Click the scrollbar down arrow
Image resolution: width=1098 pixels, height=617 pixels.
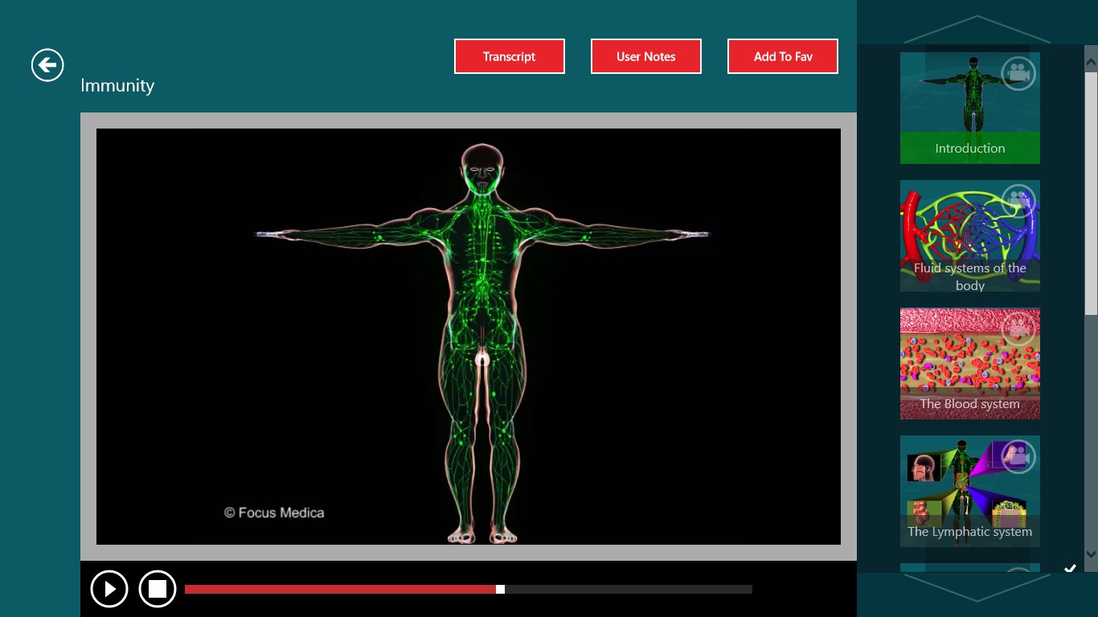click(x=1091, y=554)
